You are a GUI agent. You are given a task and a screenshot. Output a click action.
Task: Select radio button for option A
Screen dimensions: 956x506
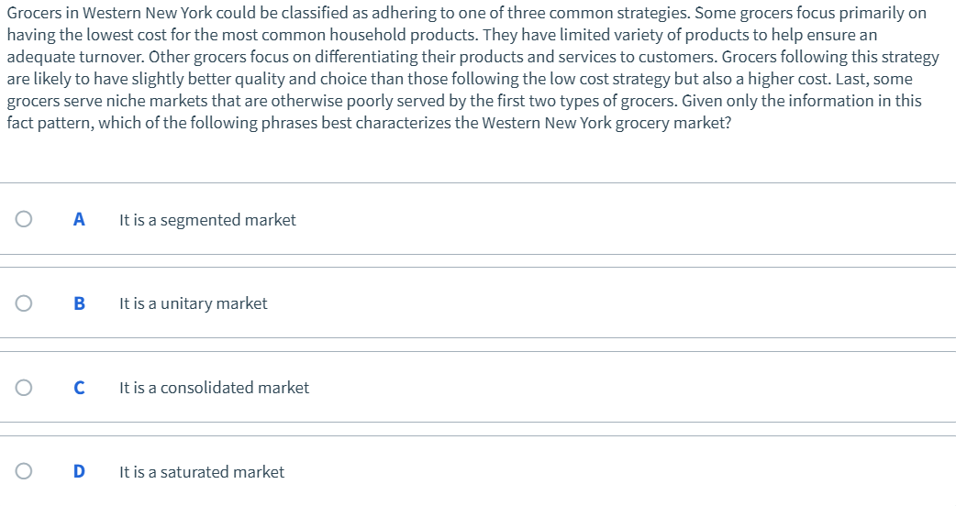coord(24,219)
